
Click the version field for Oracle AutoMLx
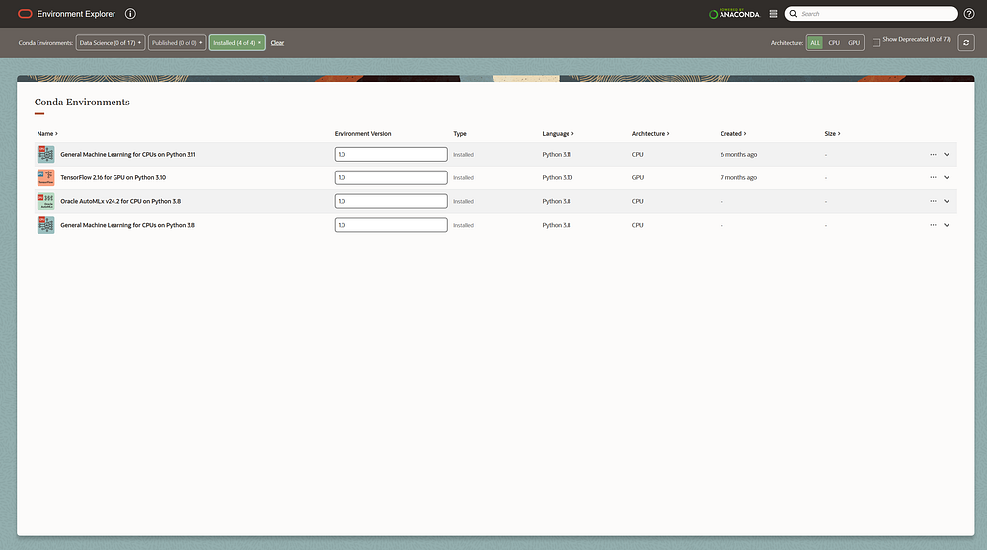tap(391, 201)
